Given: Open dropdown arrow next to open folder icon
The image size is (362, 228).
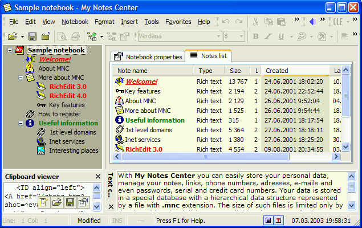Looking at the screenshot, I should (22, 36).
